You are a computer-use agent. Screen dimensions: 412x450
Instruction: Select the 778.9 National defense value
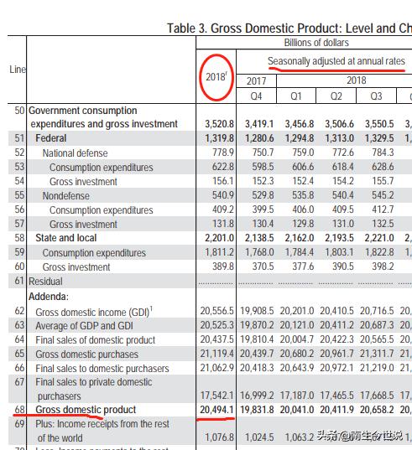223,153
